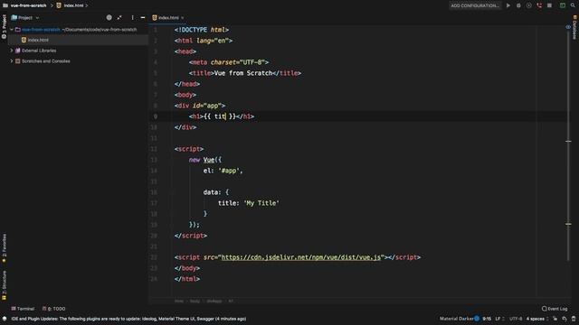Click the Stop square icon in the toolbar
Viewport: 579px width, 325px height.
(550, 5)
